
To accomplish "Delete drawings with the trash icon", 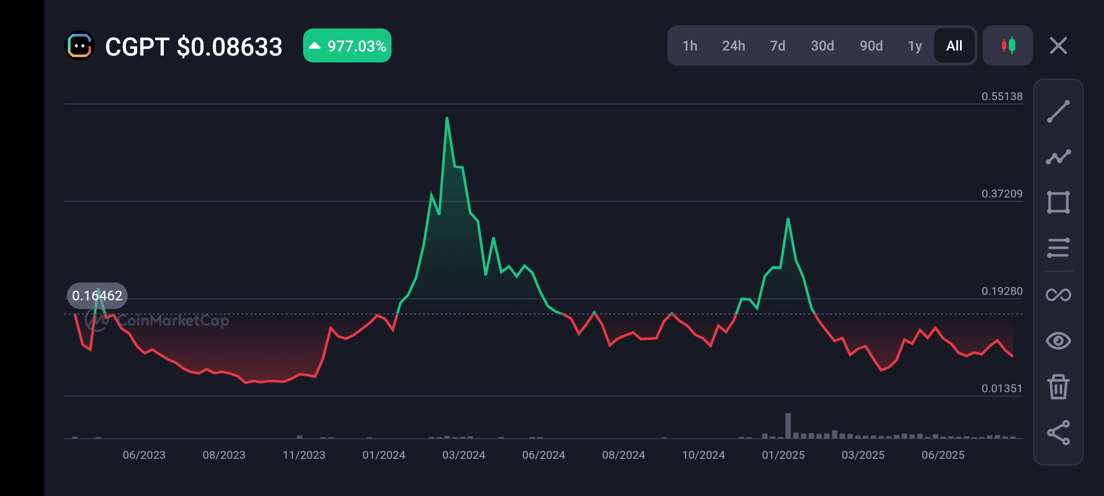I will pos(1058,387).
